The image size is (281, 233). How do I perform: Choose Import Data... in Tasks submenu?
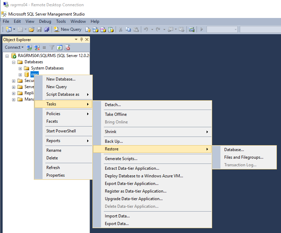click(x=152, y=216)
